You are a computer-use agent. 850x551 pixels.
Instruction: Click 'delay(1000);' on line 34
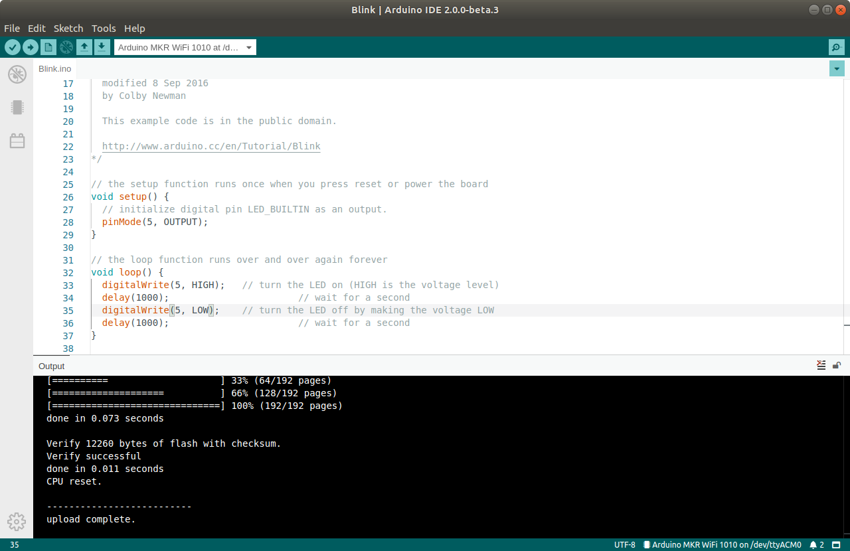click(135, 297)
